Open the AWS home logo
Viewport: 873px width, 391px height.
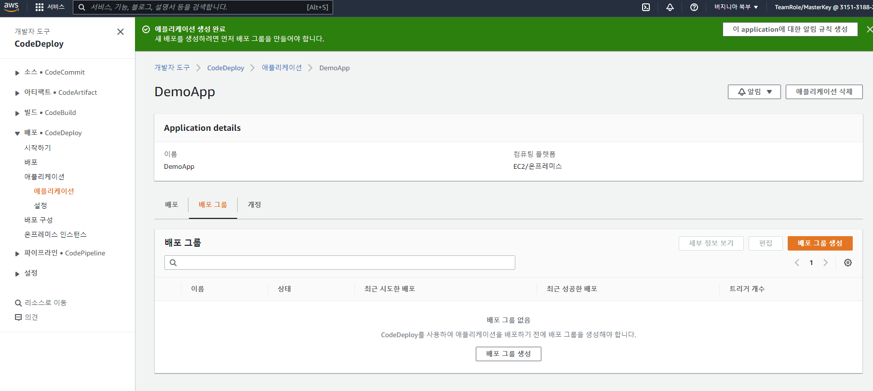click(x=11, y=7)
